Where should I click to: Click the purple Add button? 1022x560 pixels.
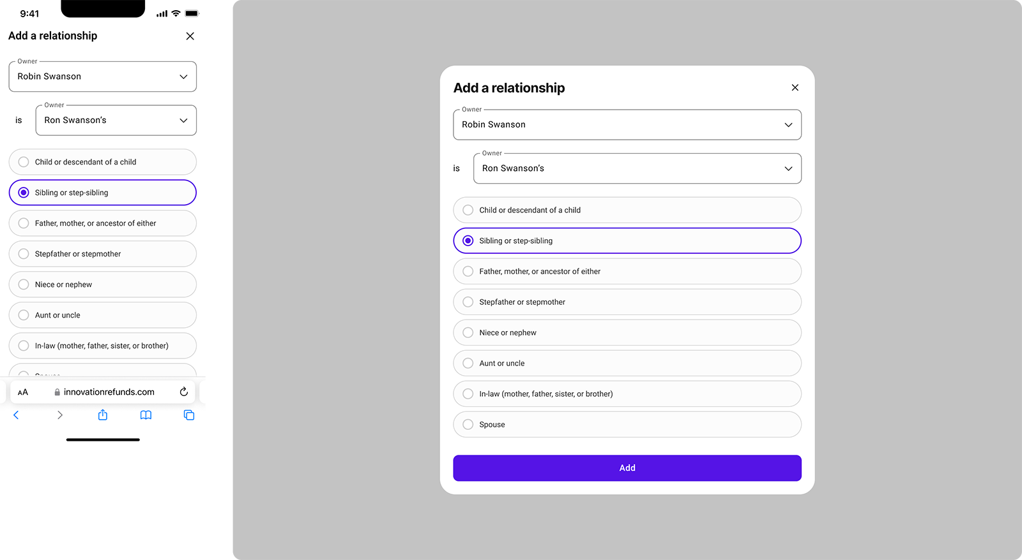[x=627, y=468]
